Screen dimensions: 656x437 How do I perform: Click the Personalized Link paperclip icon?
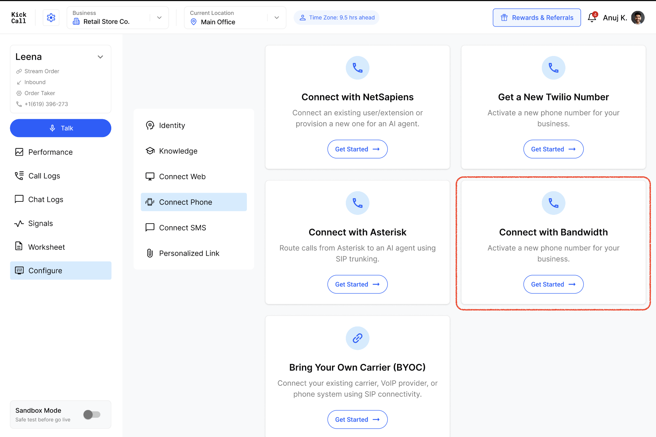point(150,253)
